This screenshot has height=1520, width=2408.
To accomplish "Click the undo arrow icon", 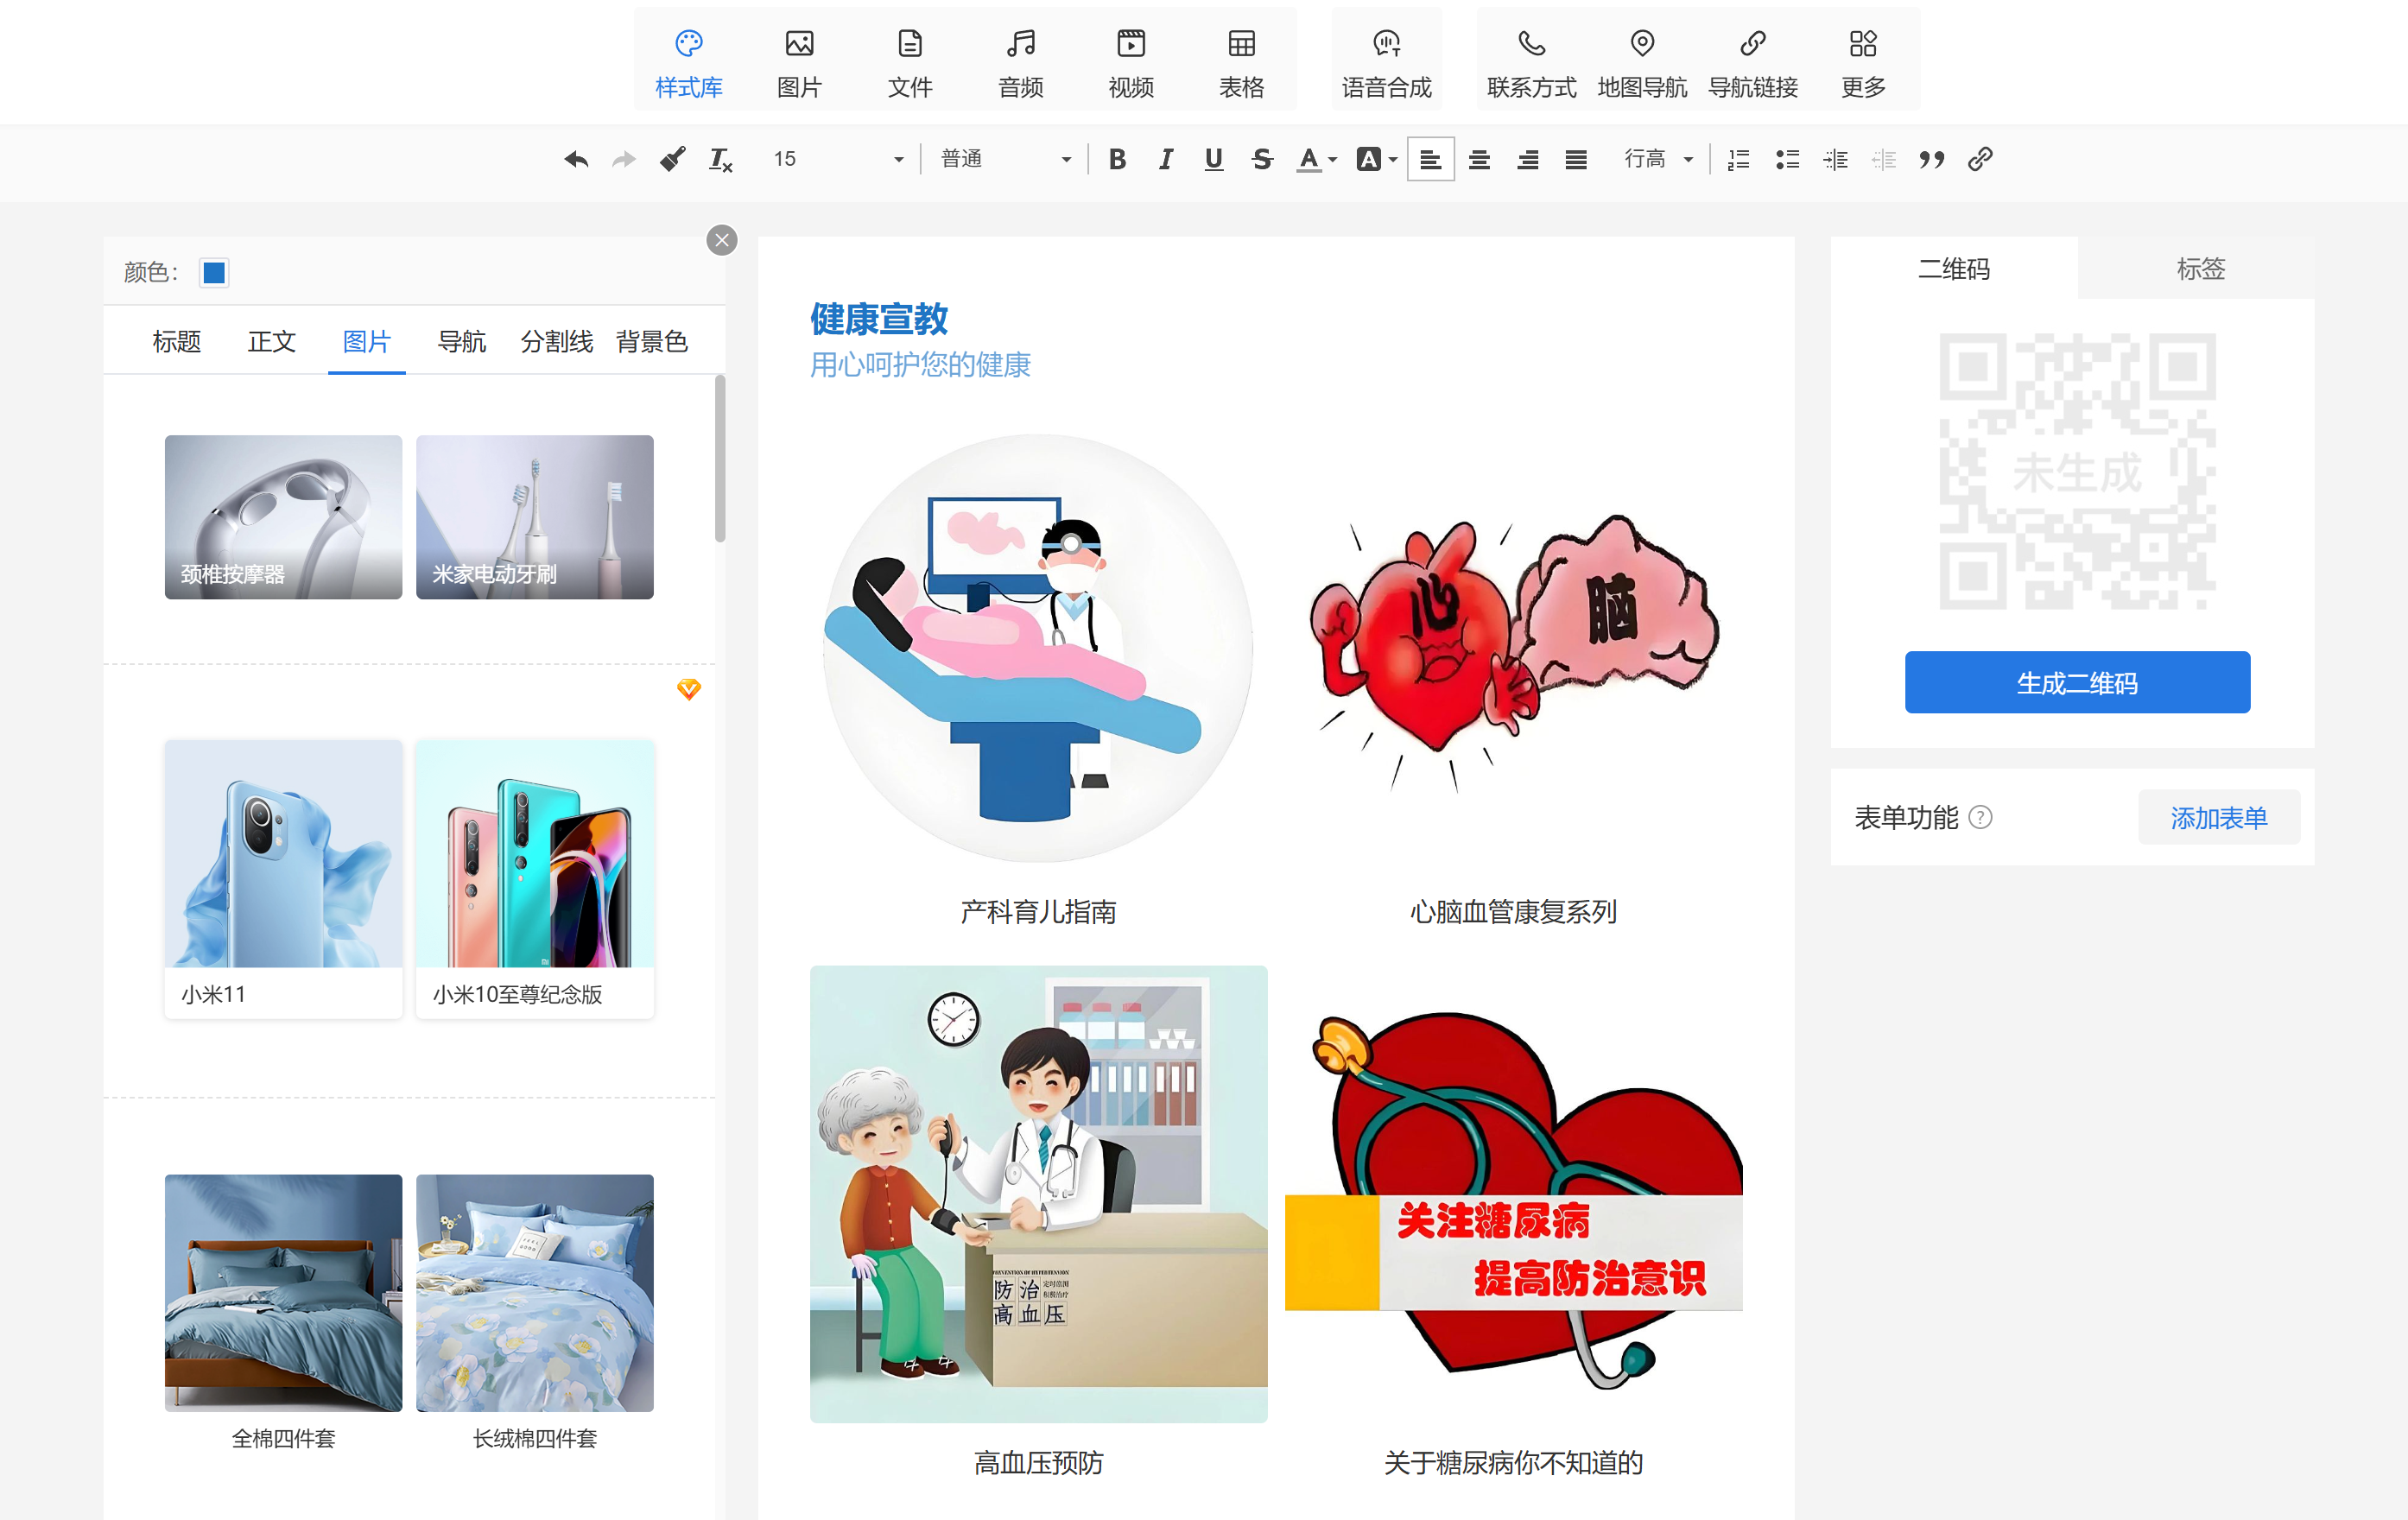I will click(x=575, y=159).
